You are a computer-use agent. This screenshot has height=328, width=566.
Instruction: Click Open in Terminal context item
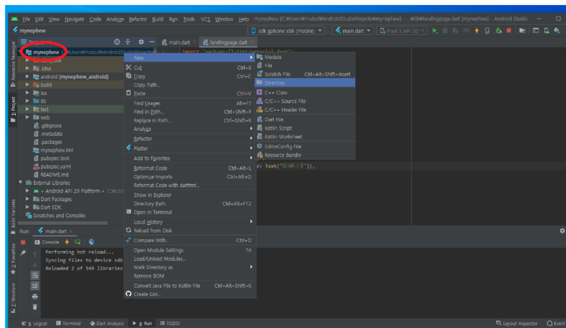pos(190,212)
